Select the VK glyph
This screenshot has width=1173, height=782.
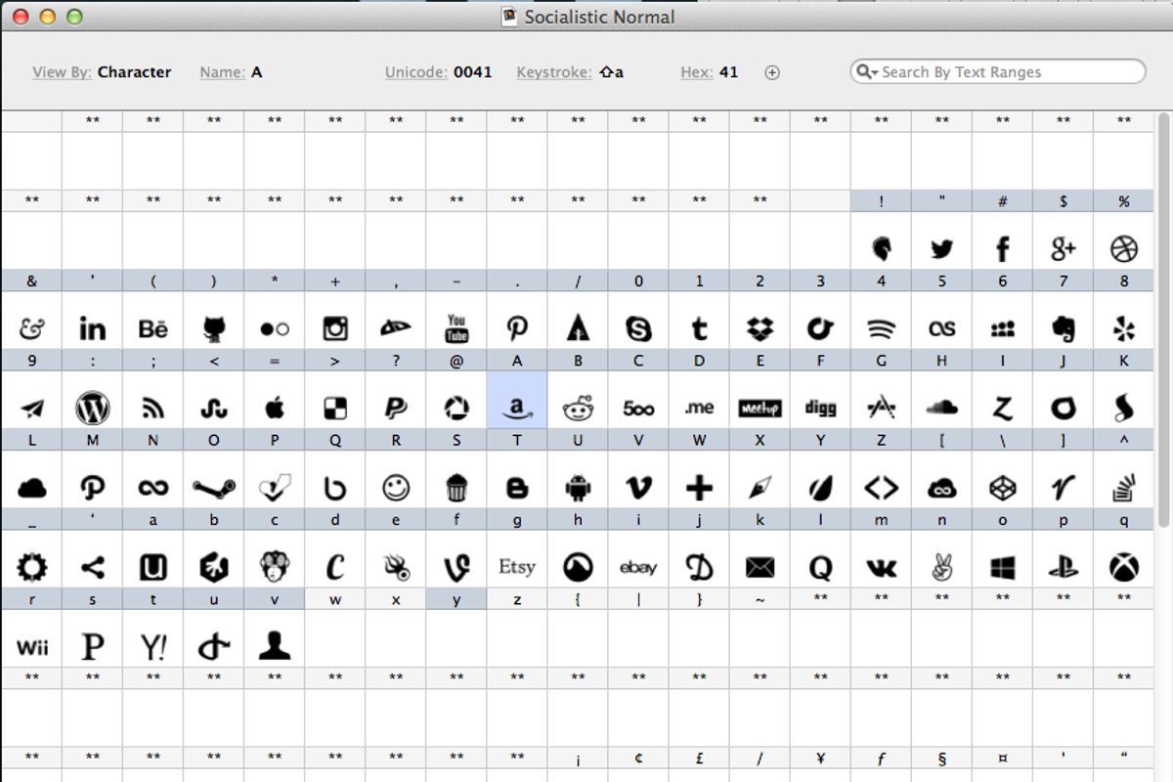882,567
